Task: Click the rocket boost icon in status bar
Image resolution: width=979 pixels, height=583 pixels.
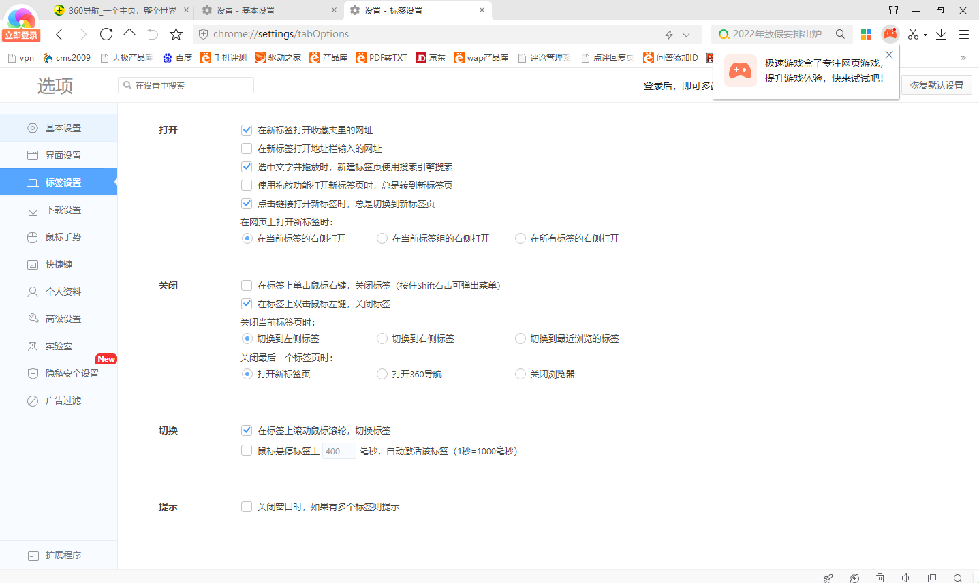Action: coord(827,578)
